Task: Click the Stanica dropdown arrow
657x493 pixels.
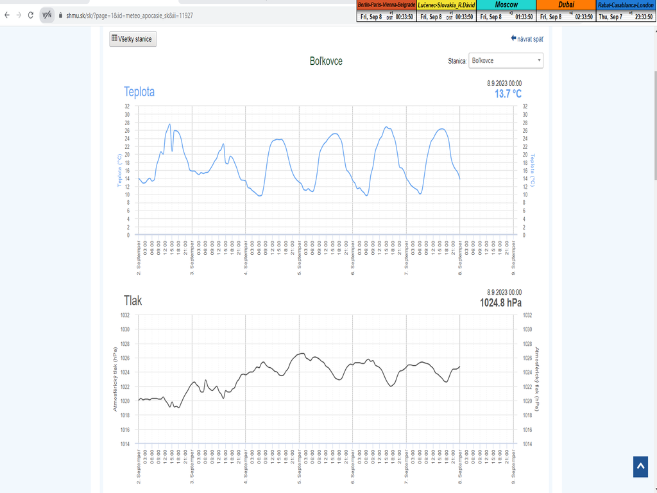Action: [539, 60]
